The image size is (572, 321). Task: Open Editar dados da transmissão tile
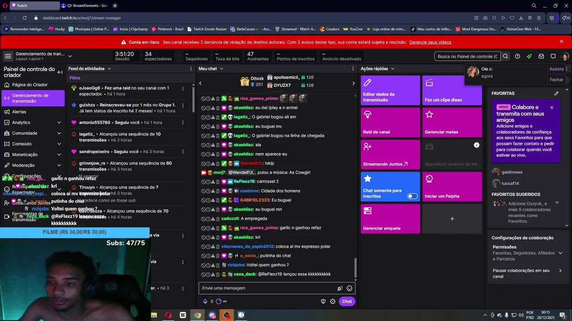(x=391, y=90)
